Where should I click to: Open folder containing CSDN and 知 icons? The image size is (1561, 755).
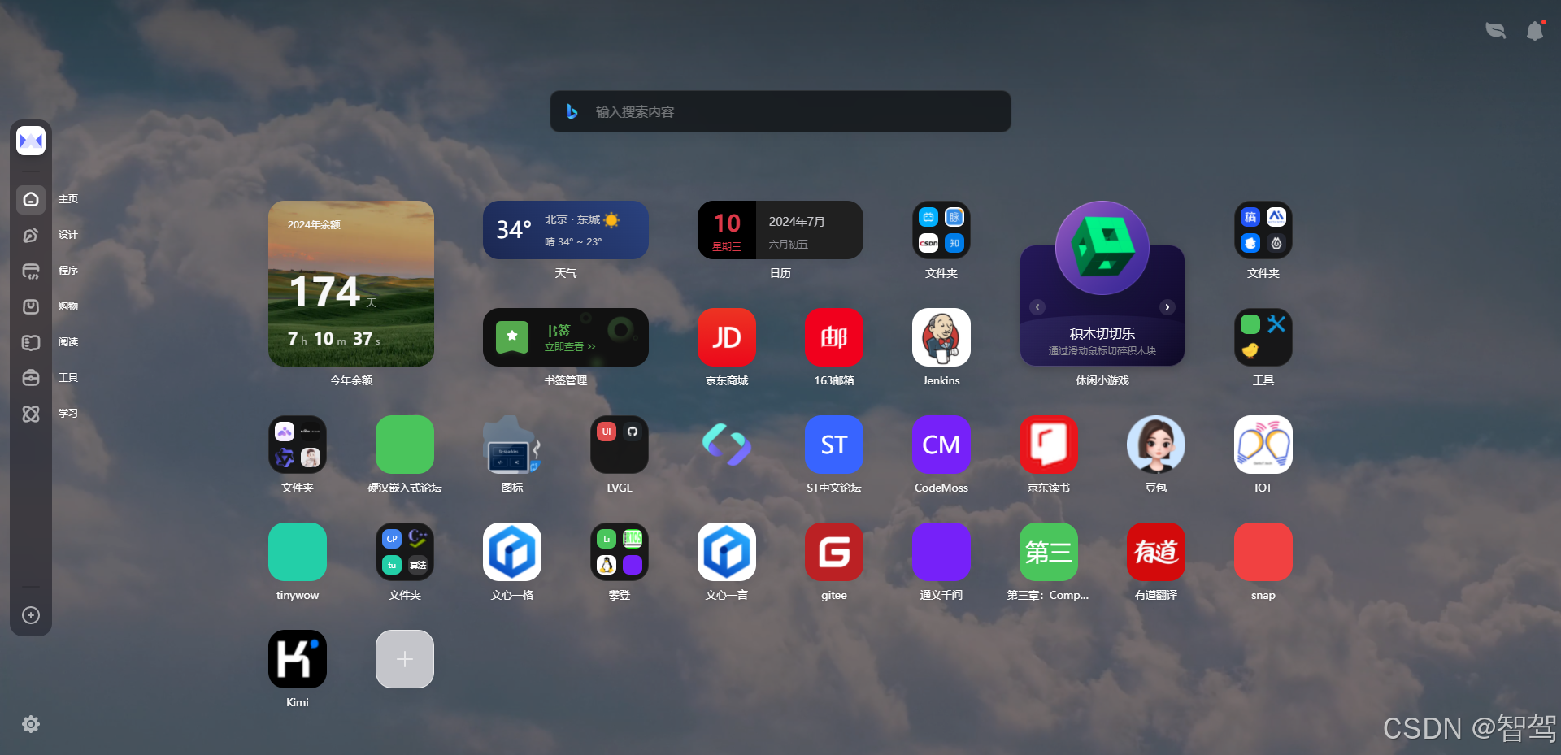click(941, 230)
